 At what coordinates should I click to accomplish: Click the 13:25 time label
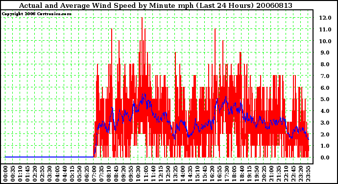175,174
